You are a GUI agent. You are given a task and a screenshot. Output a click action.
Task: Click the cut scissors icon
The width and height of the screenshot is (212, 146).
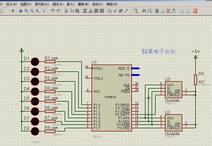point(66,11)
